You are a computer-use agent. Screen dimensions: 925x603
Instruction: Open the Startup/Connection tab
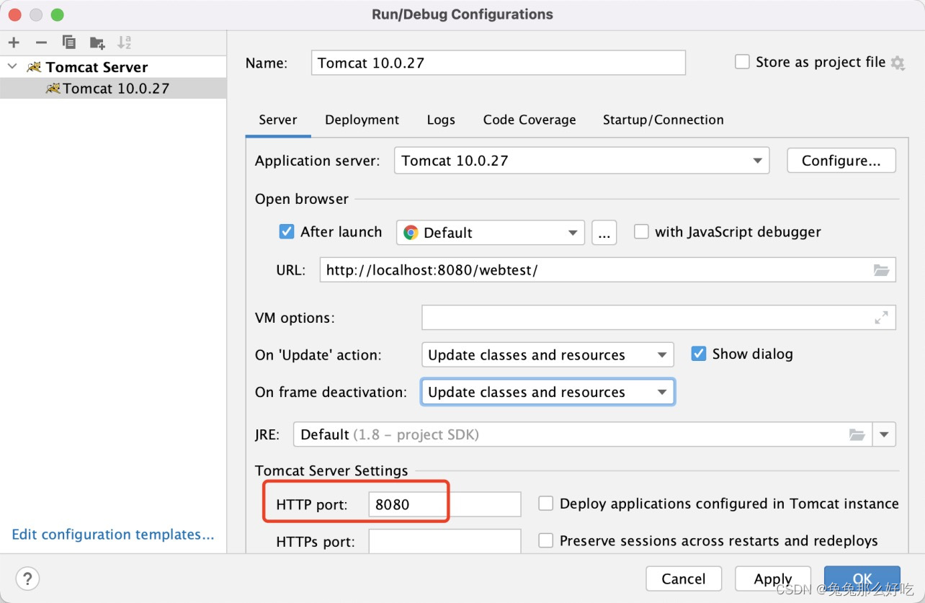663,120
